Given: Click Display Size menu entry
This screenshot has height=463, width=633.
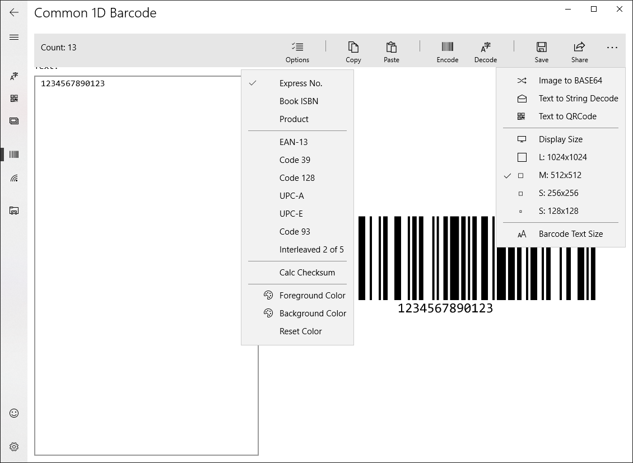Looking at the screenshot, I should pos(561,139).
